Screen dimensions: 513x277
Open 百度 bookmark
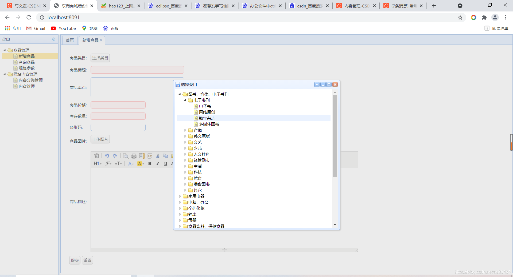click(111, 28)
